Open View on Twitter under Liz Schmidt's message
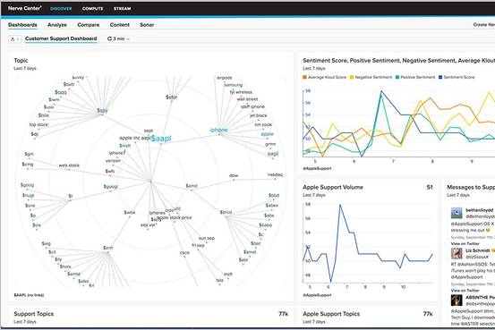Viewport: 495px width, 330px height. point(465,291)
